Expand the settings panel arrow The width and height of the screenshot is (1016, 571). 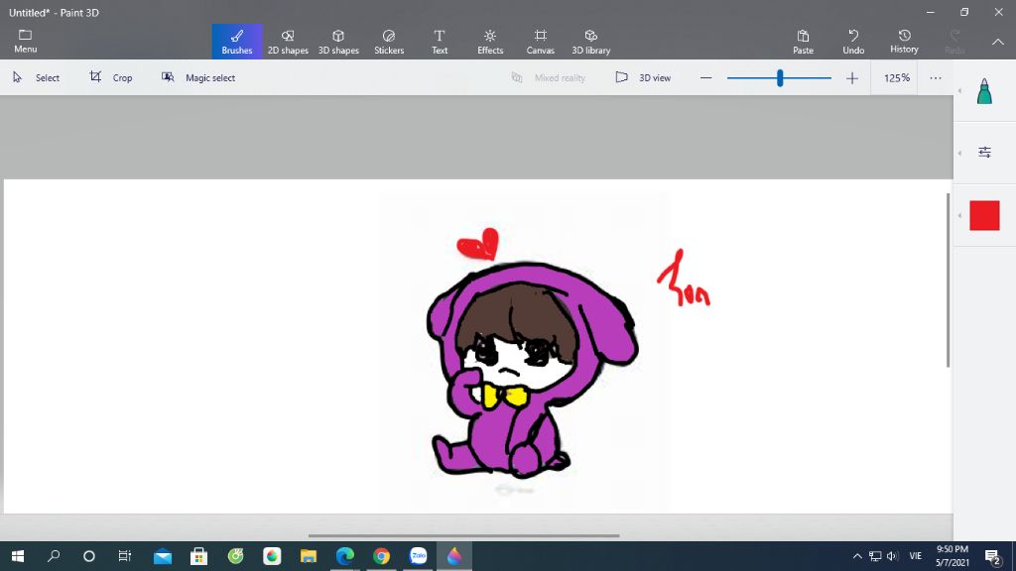tap(959, 153)
